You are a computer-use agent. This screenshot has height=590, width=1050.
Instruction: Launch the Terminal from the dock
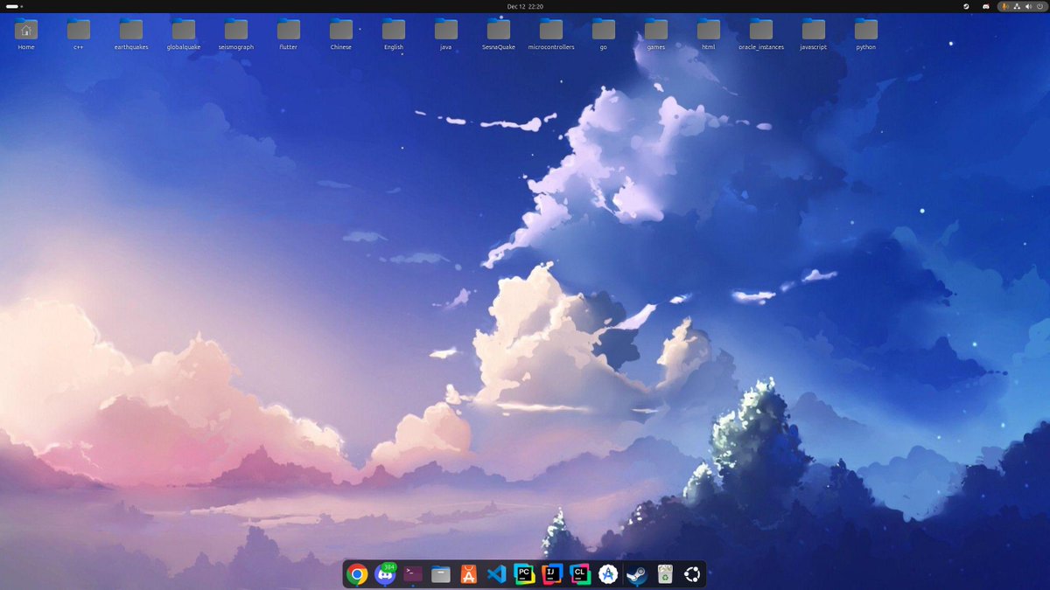point(413,574)
